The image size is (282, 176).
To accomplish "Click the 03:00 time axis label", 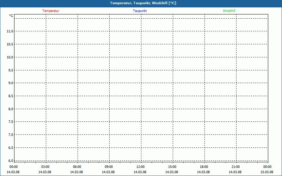I will pos(45,167).
